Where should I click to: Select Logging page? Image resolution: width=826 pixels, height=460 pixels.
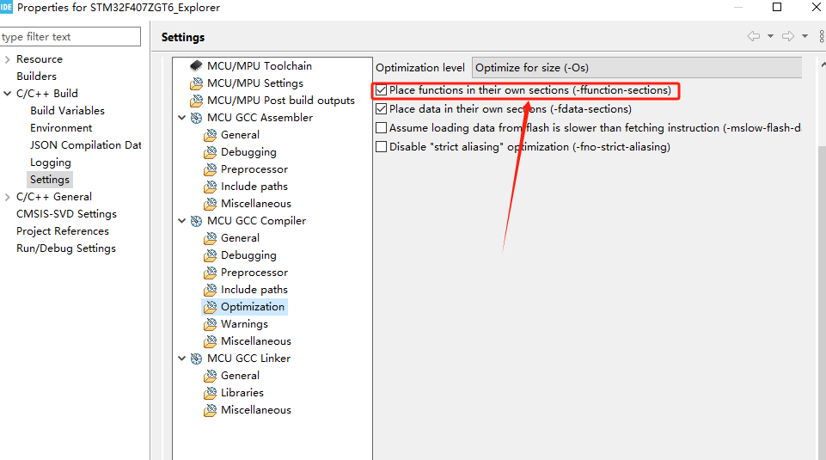coord(51,163)
